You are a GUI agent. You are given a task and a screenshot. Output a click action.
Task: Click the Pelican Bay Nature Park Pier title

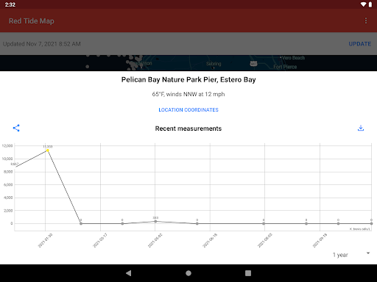188,79
